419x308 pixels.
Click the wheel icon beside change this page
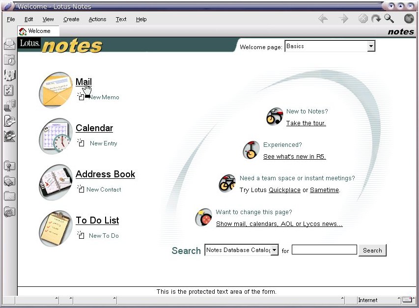click(204, 218)
